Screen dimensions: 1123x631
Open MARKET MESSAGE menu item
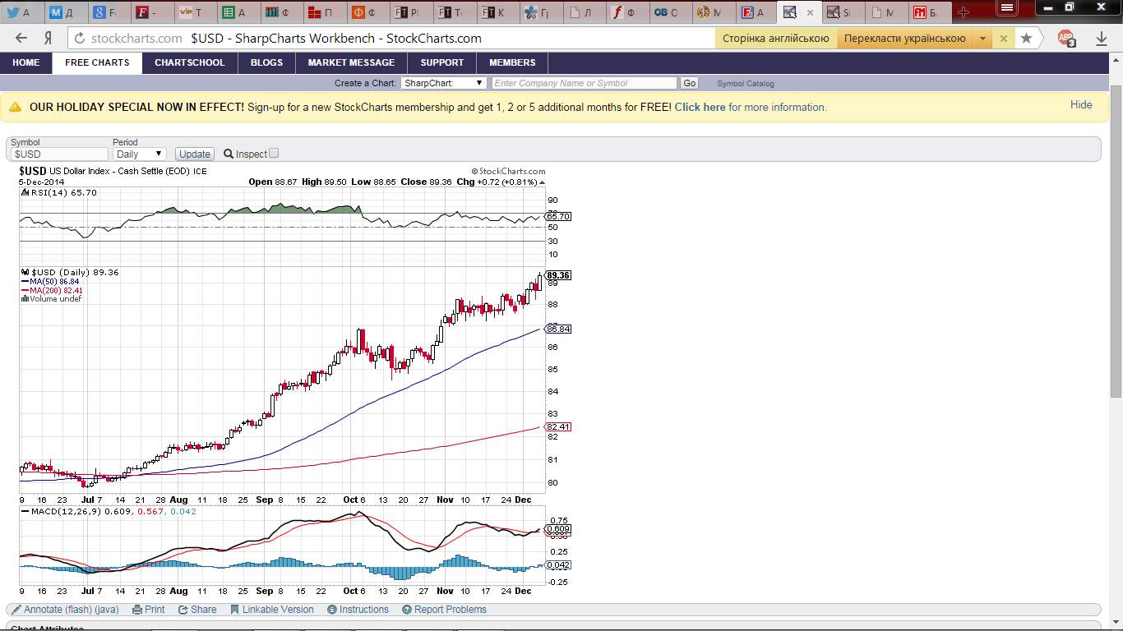[x=351, y=62]
